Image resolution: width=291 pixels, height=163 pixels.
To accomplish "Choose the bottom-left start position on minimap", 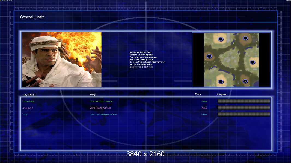I will tap(221, 81).
